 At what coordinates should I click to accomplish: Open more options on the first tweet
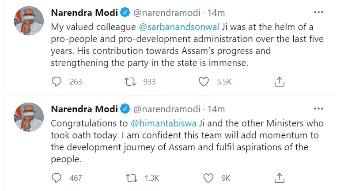(318, 13)
